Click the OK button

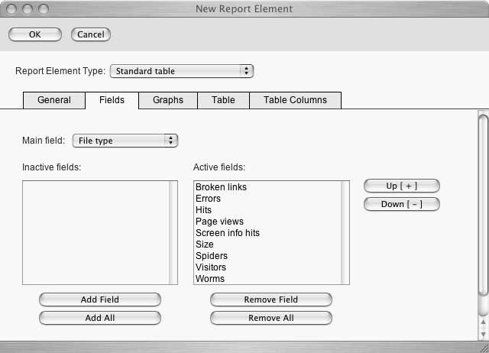(34, 34)
